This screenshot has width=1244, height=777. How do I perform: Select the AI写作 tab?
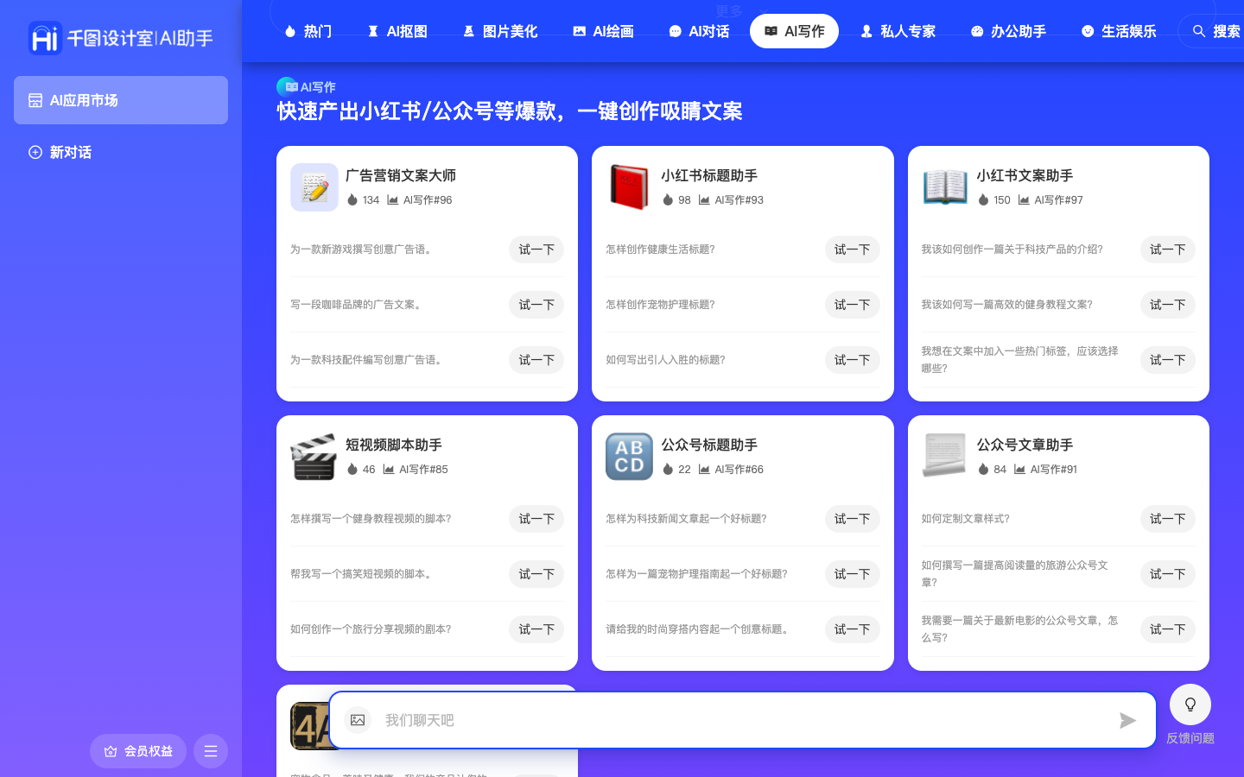(x=794, y=31)
